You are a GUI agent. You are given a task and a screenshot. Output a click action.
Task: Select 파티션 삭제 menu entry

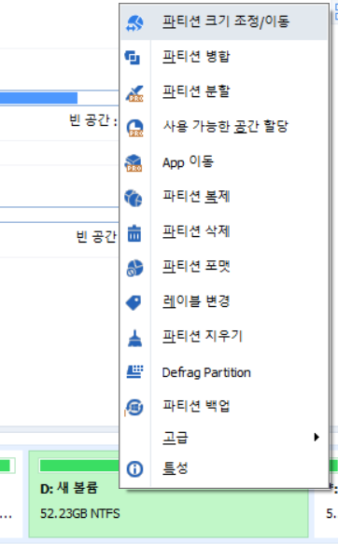click(224, 231)
